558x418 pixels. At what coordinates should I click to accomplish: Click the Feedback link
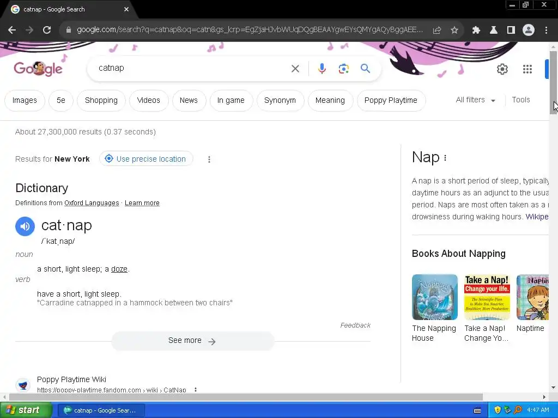pyautogui.click(x=355, y=325)
